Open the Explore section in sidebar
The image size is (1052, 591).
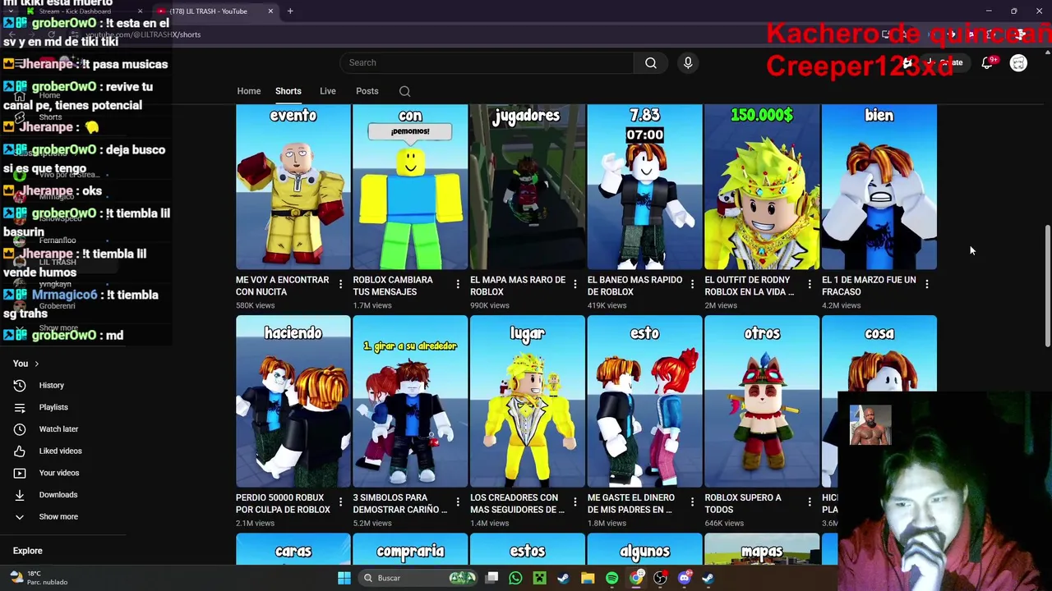pos(27,551)
